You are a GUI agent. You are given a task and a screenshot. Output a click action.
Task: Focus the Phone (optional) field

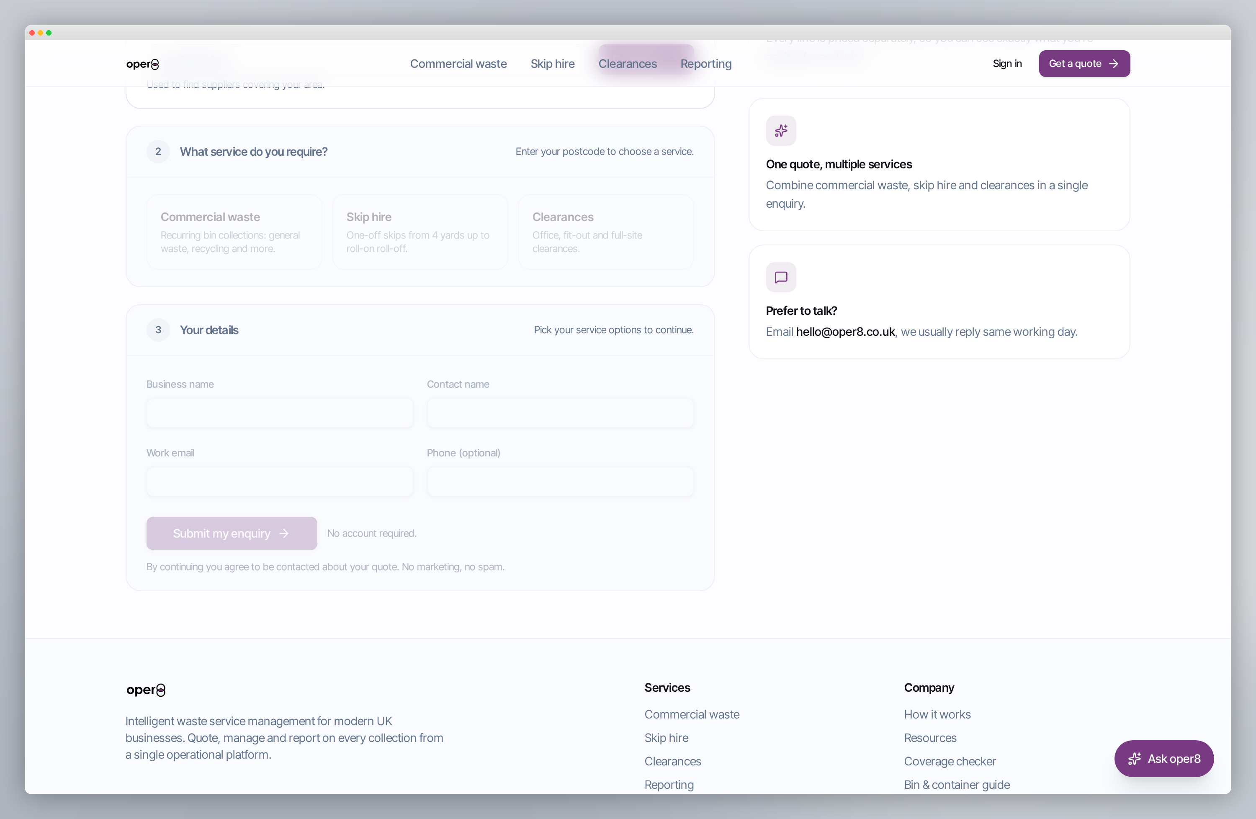(560, 481)
